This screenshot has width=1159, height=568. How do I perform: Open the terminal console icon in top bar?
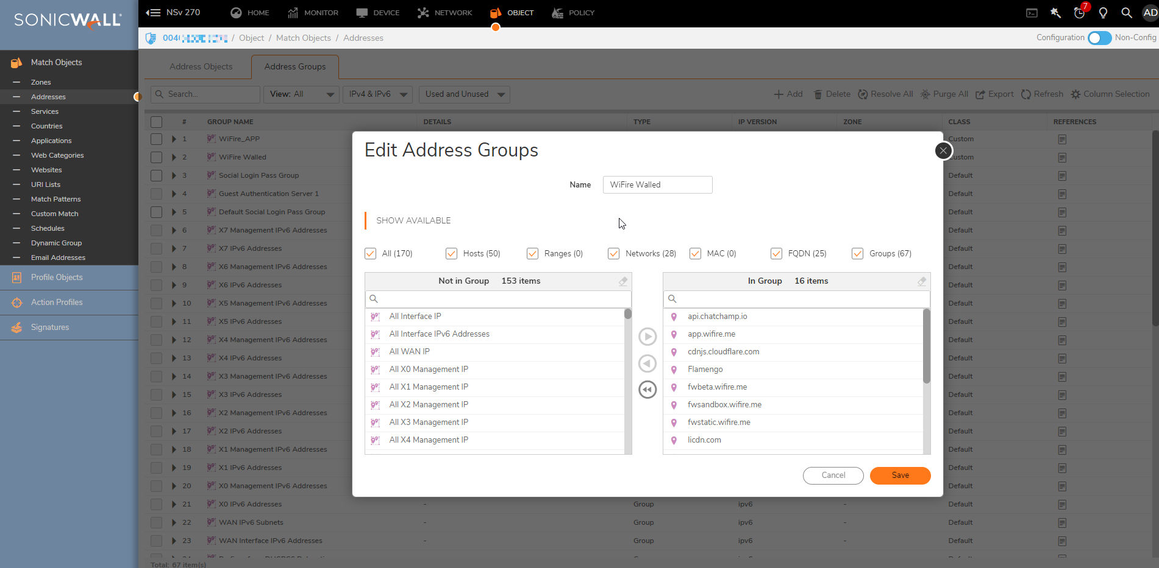pos(1032,13)
